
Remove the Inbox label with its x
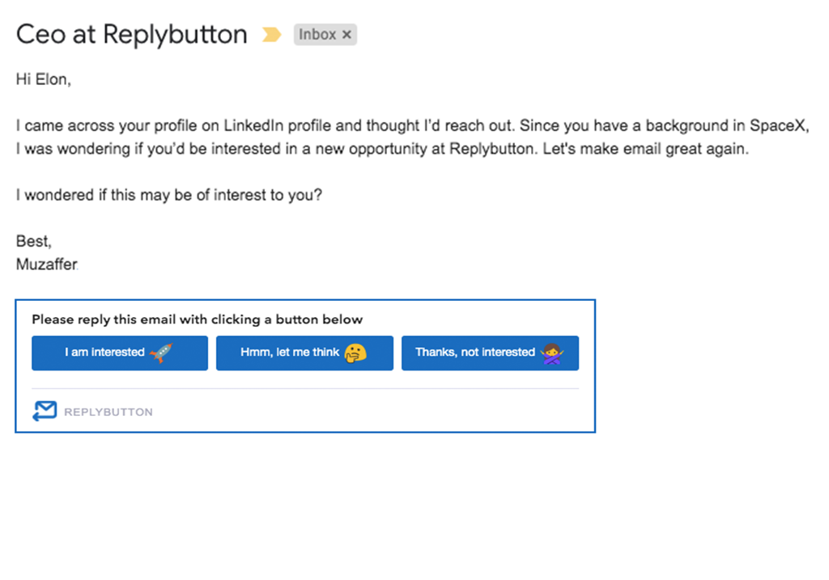pos(346,35)
